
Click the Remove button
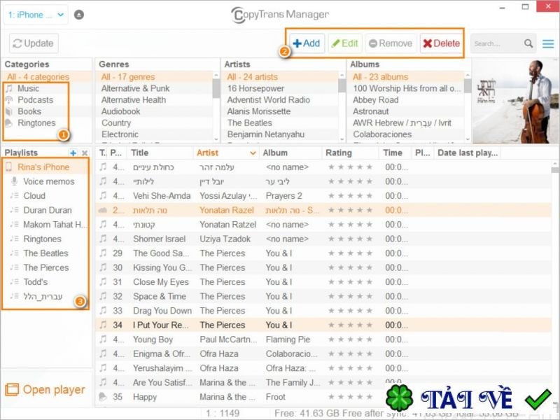pos(391,43)
